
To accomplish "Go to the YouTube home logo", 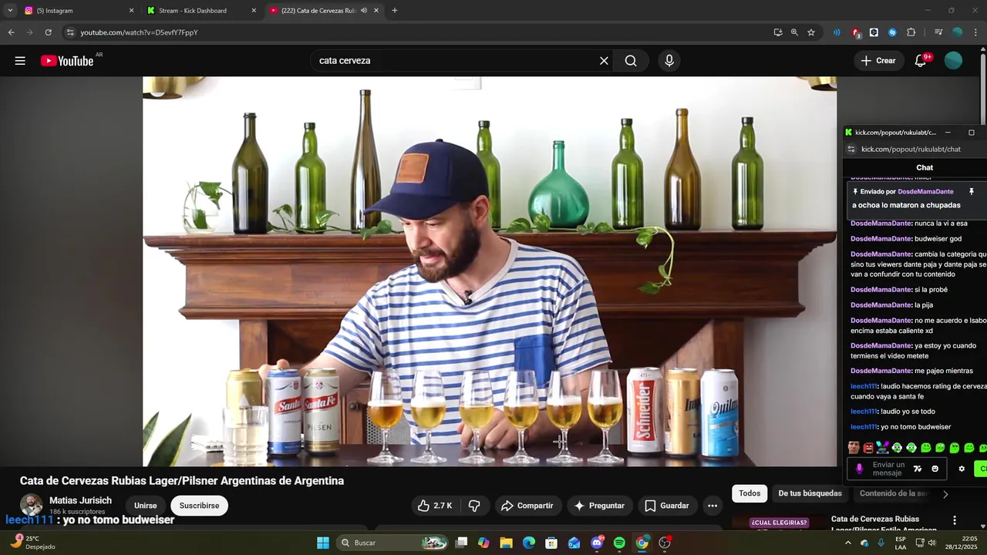I will [x=67, y=61].
